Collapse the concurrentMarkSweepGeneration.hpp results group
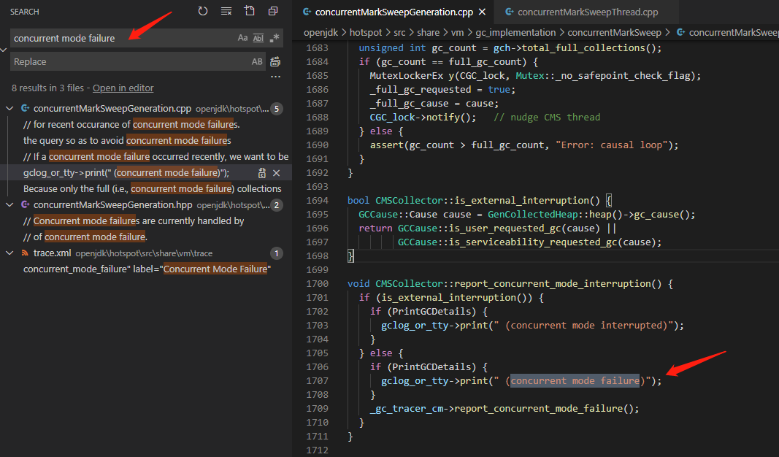The image size is (779, 457). pyautogui.click(x=9, y=205)
